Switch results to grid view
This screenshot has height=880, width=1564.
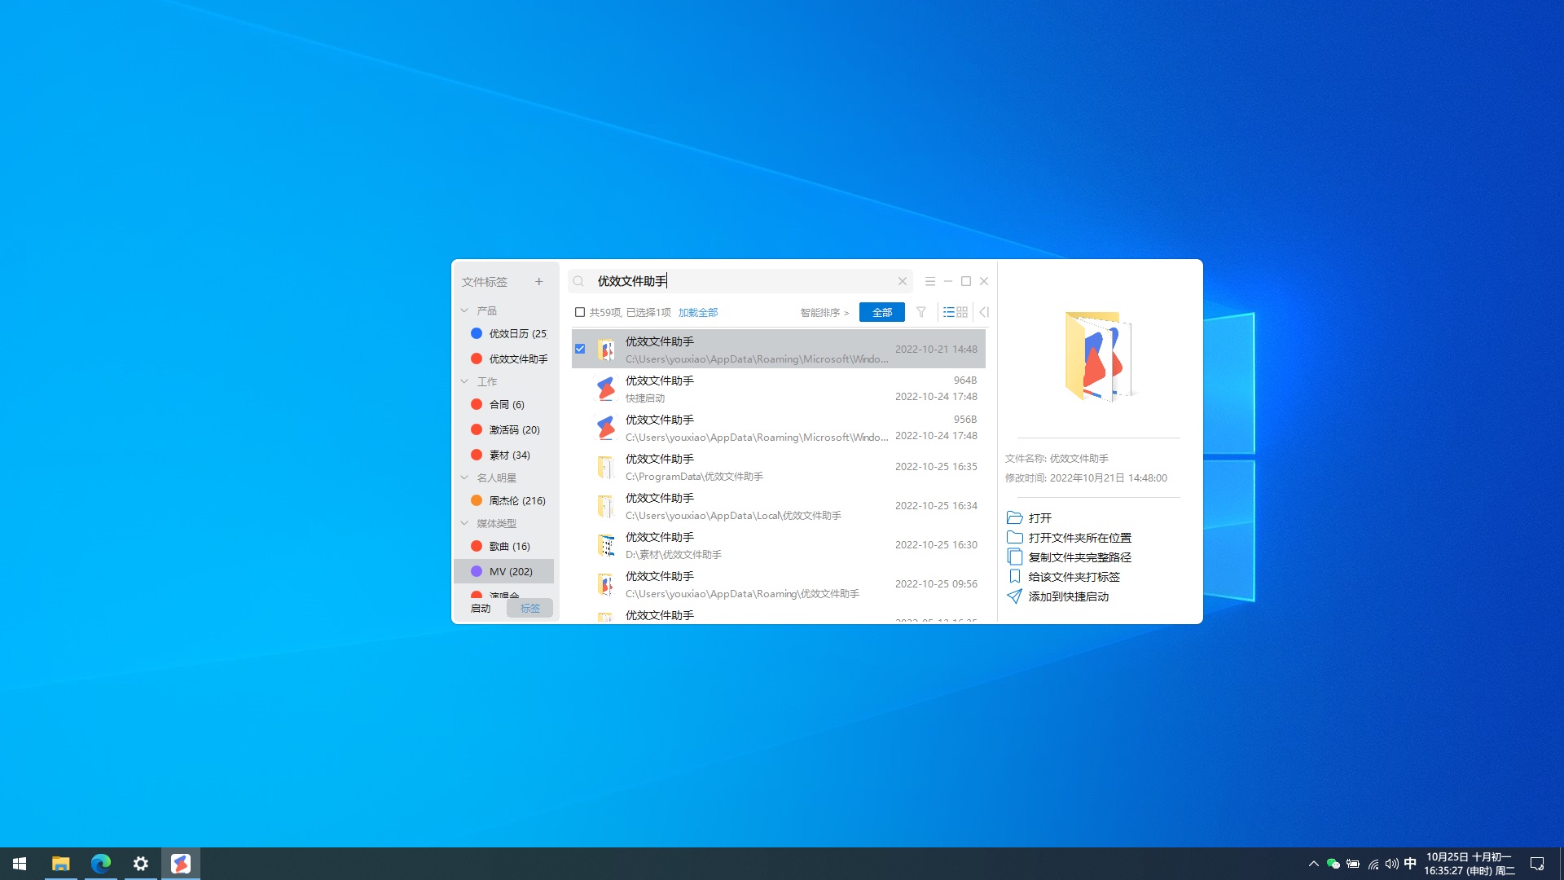click(x=961, y=312)
